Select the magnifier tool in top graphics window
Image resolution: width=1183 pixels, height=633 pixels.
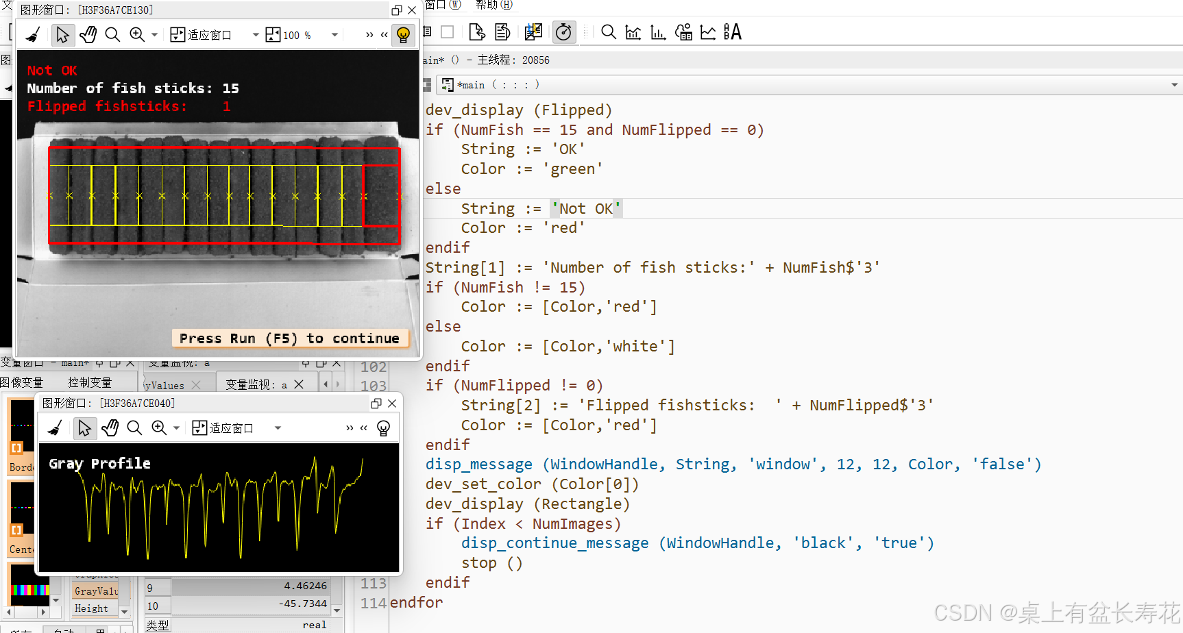tap(112, 35)
